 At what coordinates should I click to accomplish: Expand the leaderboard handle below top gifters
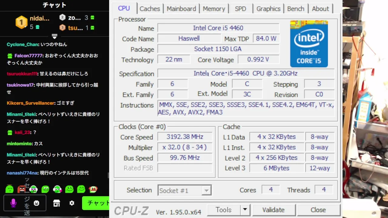55,36
